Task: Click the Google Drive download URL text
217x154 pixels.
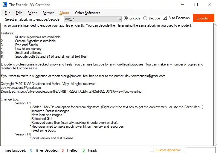Action: point(79,92)
